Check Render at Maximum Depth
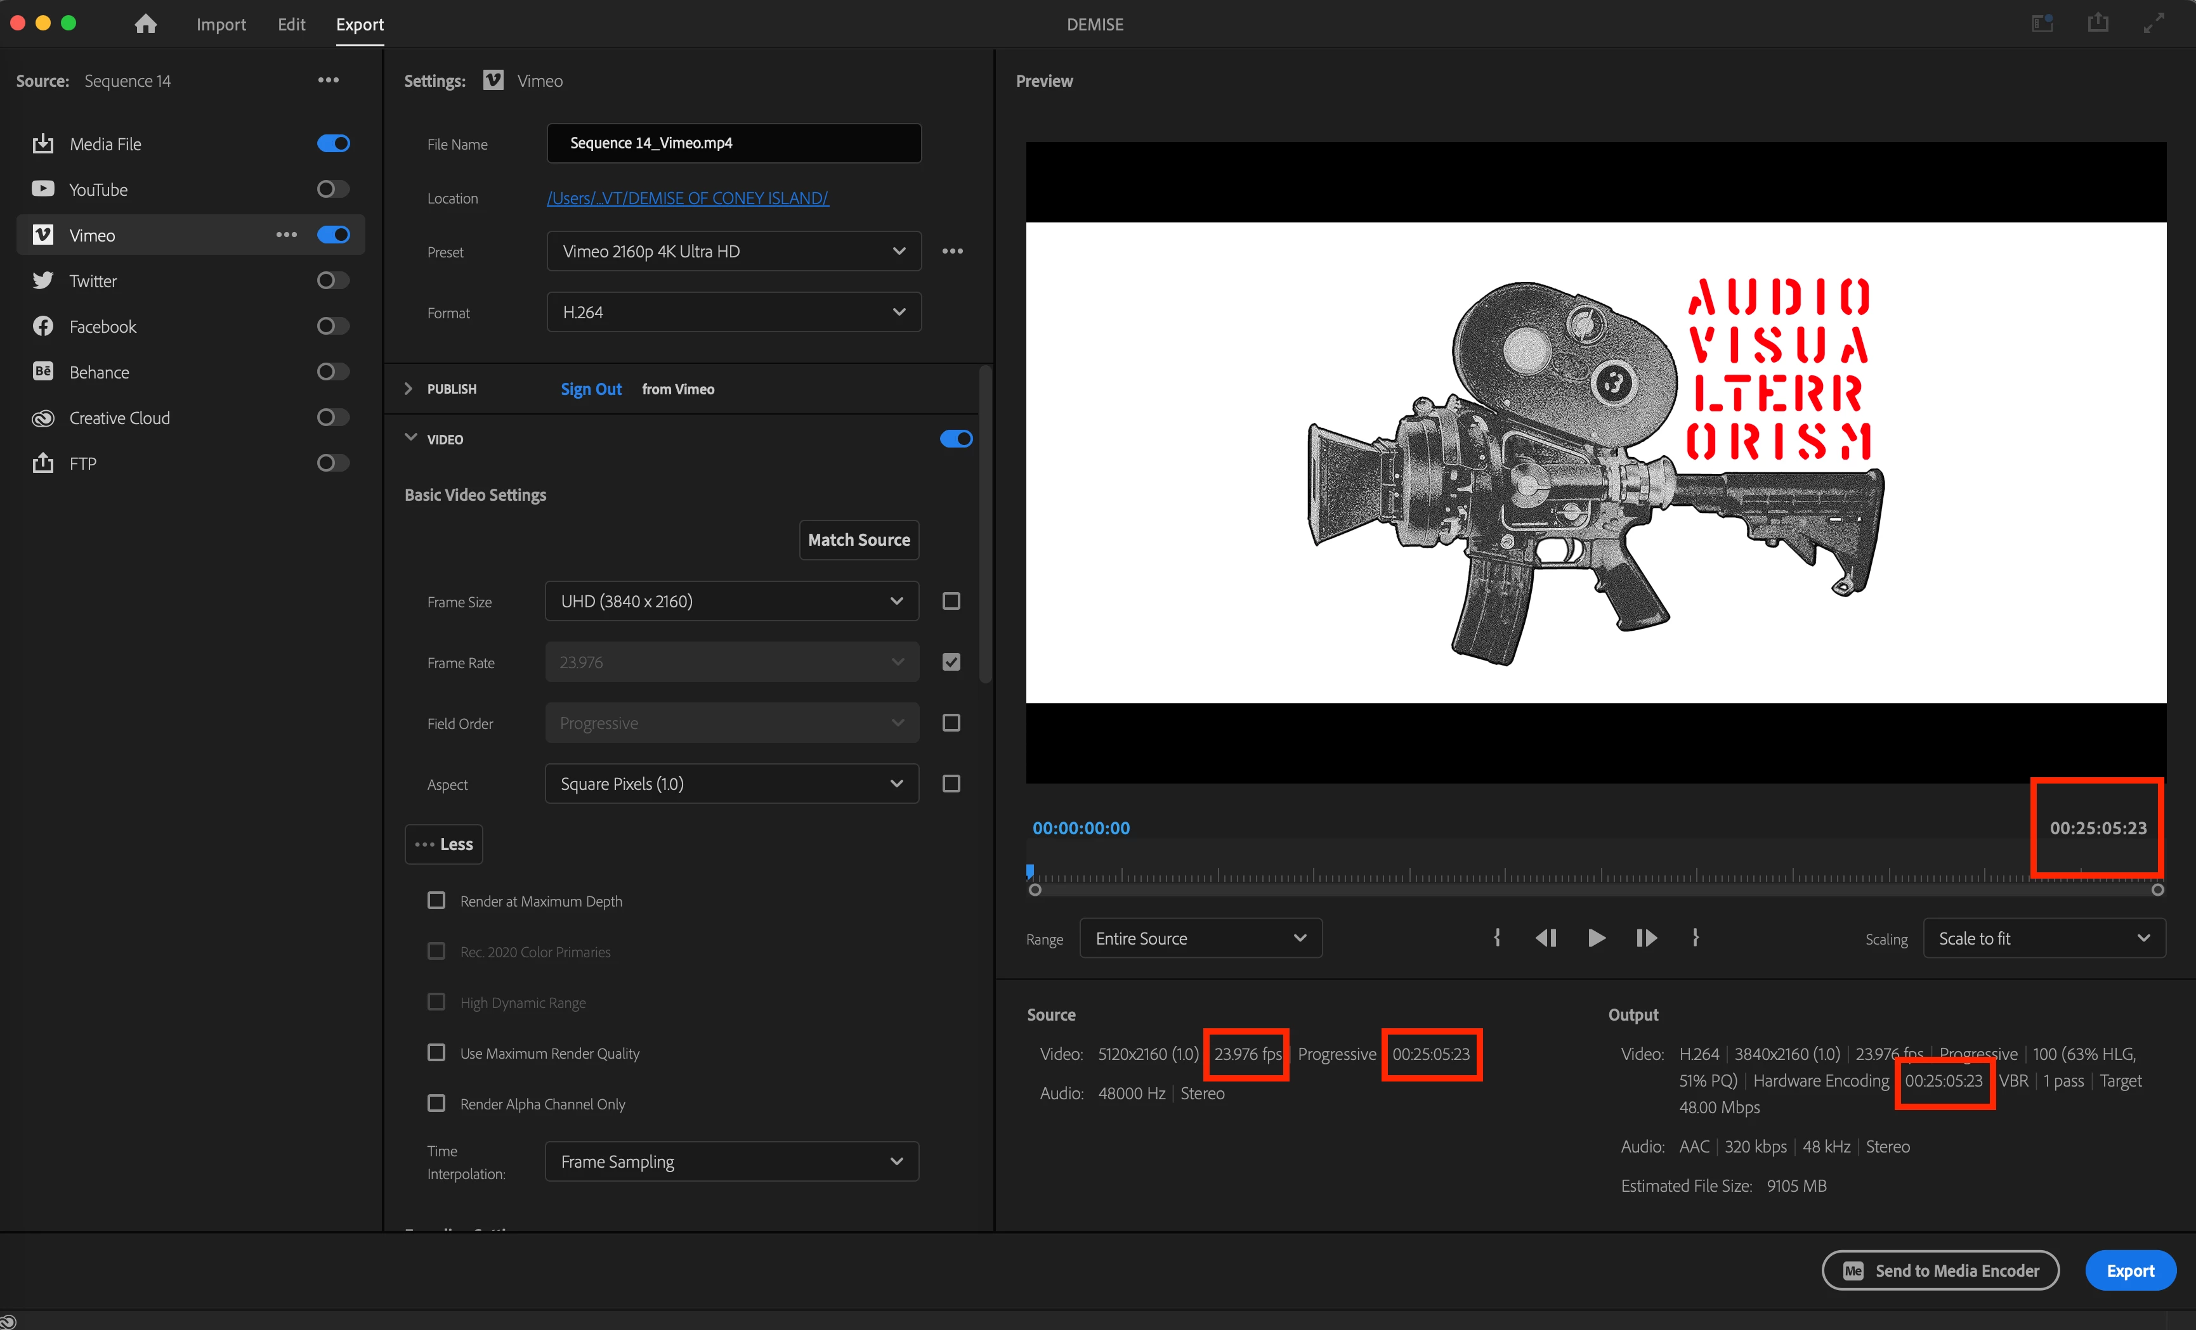 [x=436, y=901]
